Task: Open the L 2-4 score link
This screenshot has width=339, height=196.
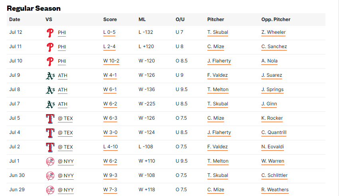Action: (109, 47)
